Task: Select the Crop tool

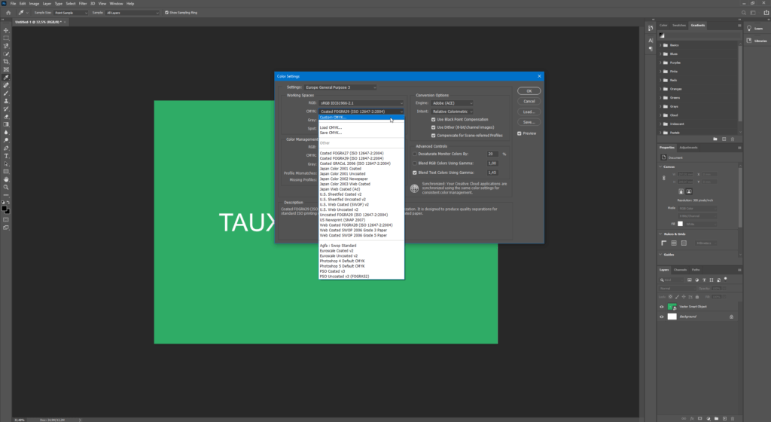Action: [x=6, y=62]
